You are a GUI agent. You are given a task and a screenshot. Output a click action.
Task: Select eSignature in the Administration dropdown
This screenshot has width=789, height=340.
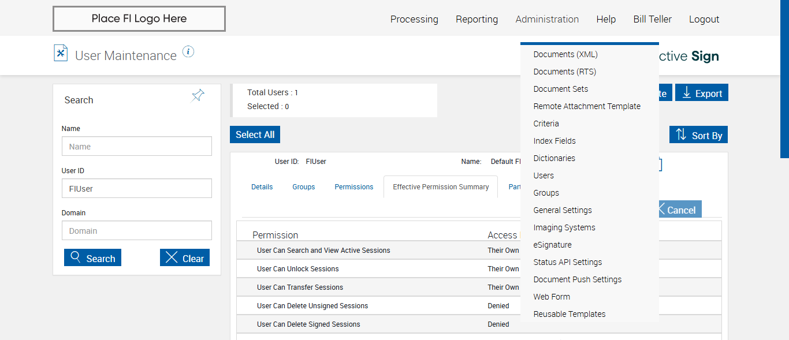(x=552, y=245)
